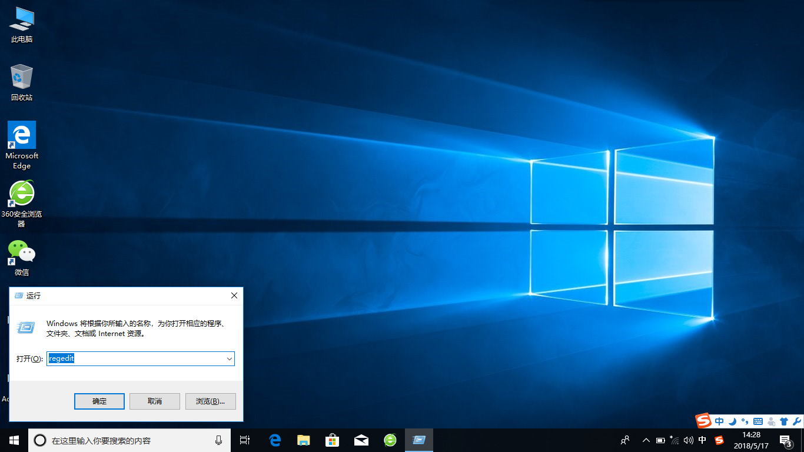The width and height of the screenshot is (804, 452).
Task: Select the 微信 WeChat desktop shortcut
Action: pos(22,258)
